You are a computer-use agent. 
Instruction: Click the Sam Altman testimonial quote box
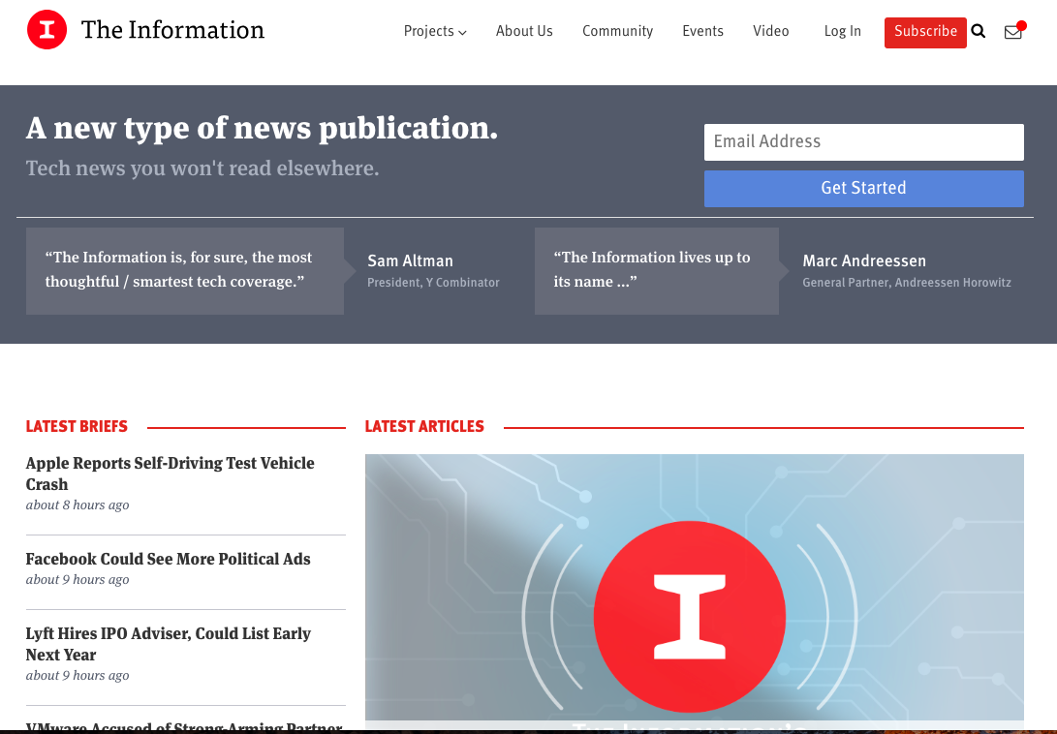point(184,270)
